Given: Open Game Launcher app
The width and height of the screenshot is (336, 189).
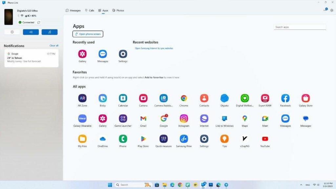Looking at the screenshot, I should [x=123, y=118].
